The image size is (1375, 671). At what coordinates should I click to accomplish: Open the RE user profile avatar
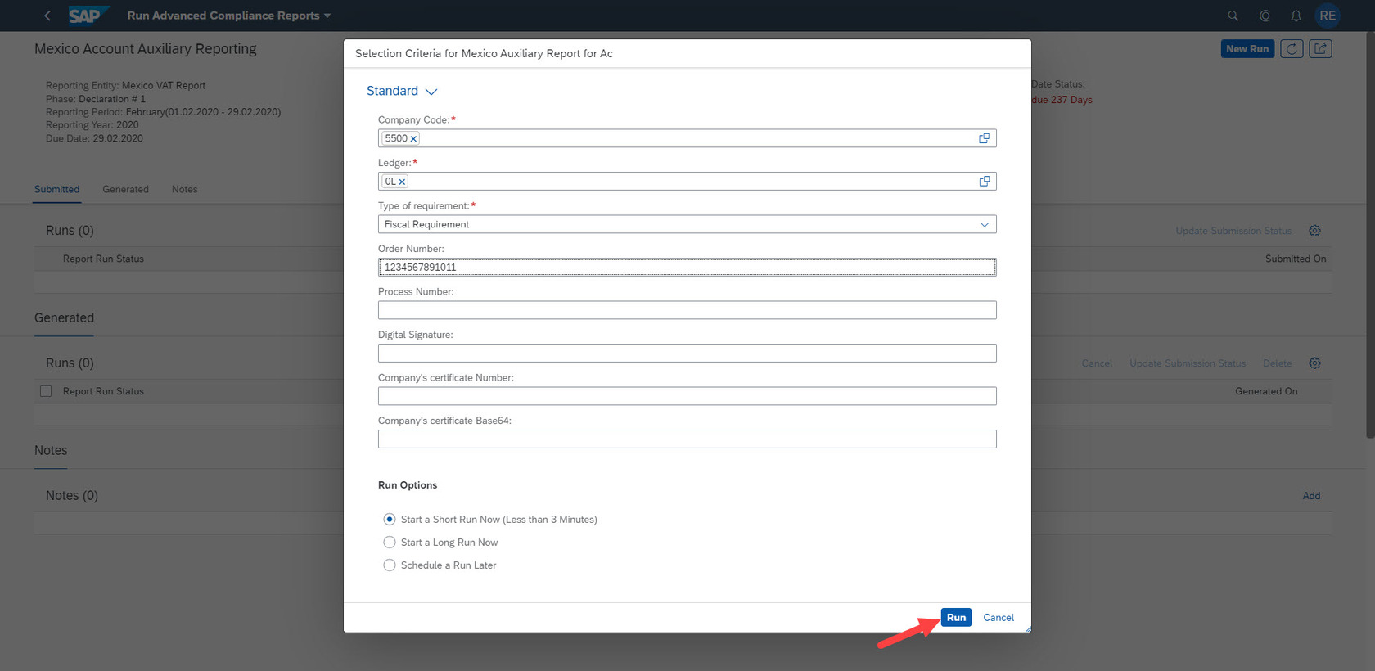click(1328, 16)
